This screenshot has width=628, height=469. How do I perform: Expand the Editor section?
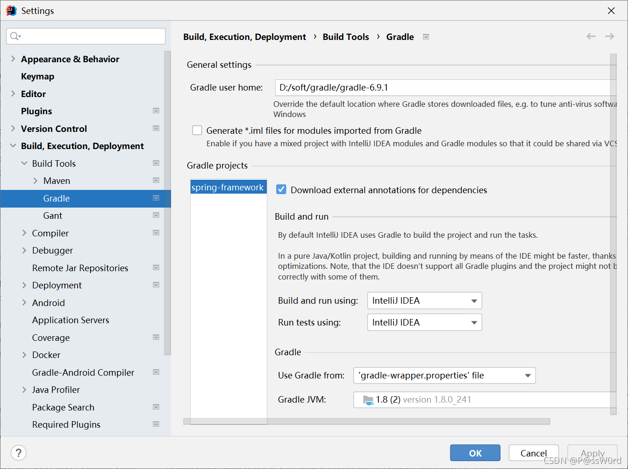click(x=13, y=94)
